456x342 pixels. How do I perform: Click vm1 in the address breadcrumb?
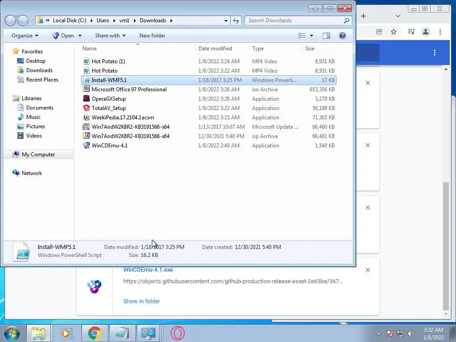pos(124,20)
